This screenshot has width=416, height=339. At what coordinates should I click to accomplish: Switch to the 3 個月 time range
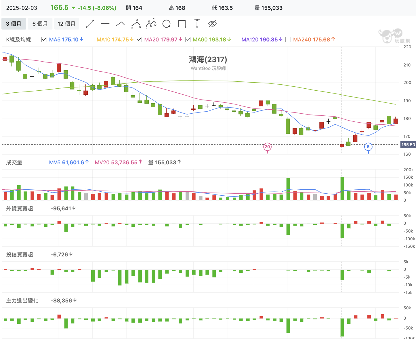click(14, 24)
